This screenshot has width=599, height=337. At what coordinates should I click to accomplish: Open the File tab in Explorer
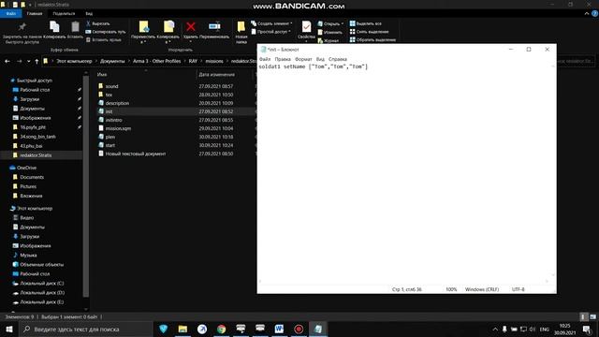[x=10, y=13]
